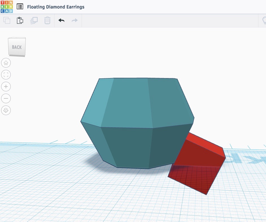The height and width of the screenshot is (222, 266).
Task: Zoom out with minus button
Action: [6, 98]
